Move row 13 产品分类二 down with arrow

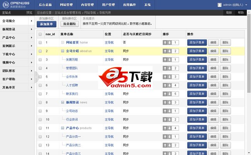click(170, 145)
